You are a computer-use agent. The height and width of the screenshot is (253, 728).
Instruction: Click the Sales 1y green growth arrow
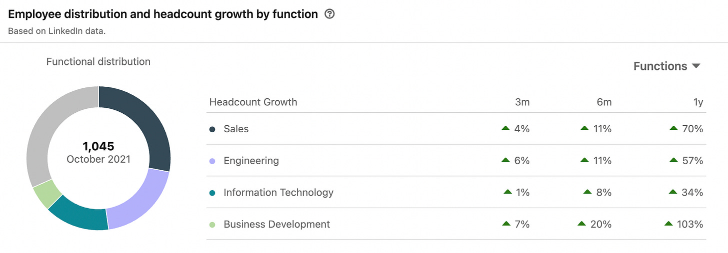pyautogui.click(x=674, y=129)
